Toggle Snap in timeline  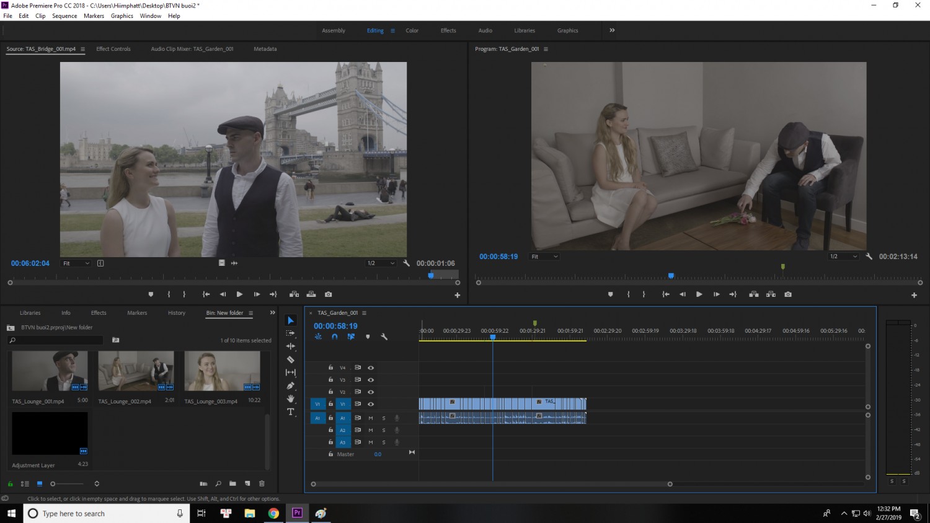coord(335,337)
